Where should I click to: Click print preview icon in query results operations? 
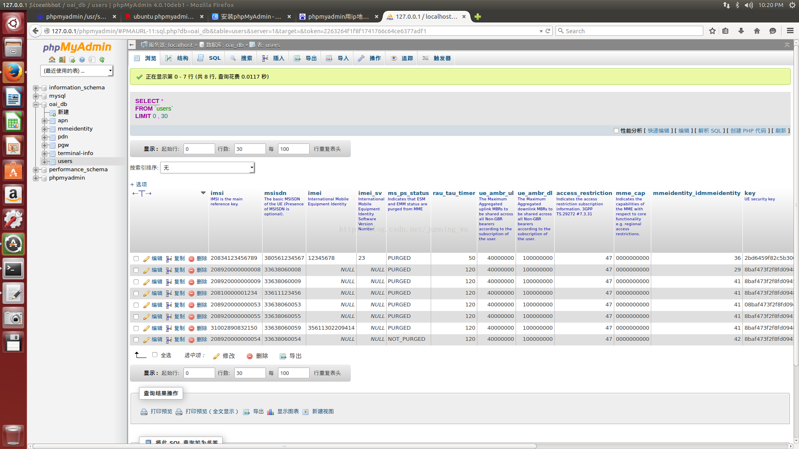coord(144,412)
